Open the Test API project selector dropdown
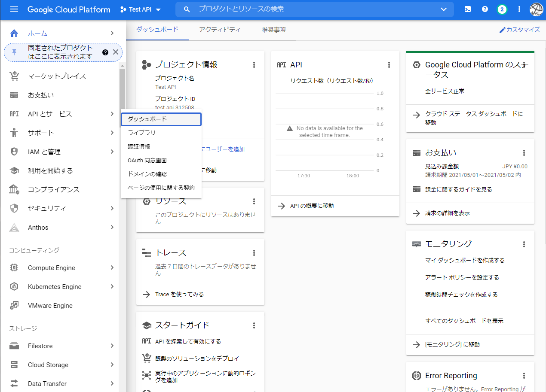546x392 pixels. point(141,9)
